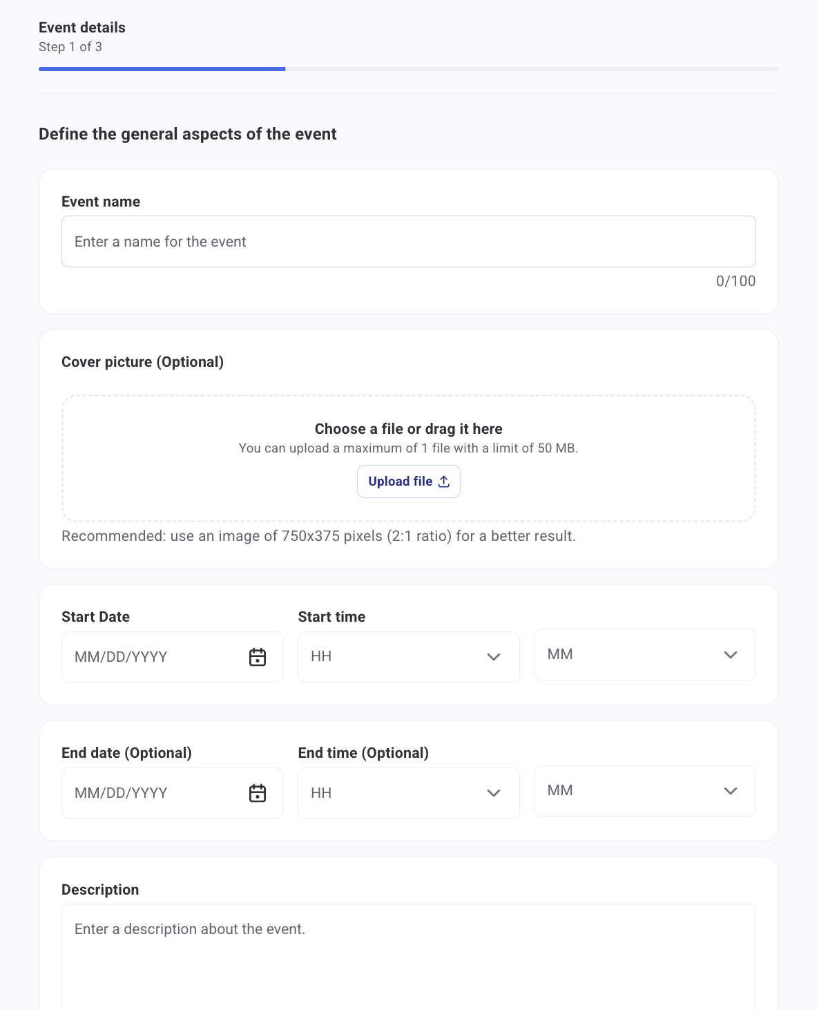Viewport: 819px width, 1010px height.
Task: Expand Start time HH chevron
Action: click(493, 657)
